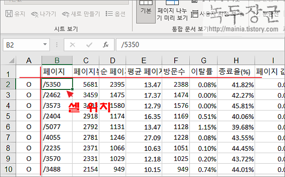Viewport: 285px width, 177px height.
Task: Select row 2 header
Action: tap(8, 84)
